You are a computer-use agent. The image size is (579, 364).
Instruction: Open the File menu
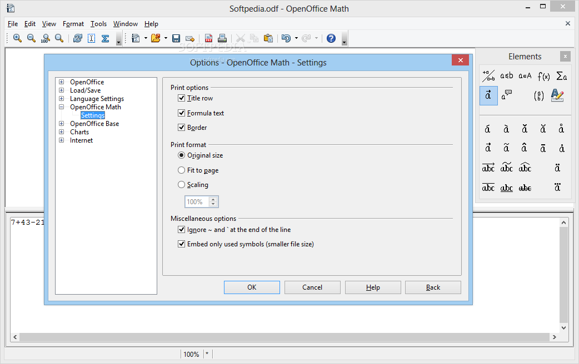pyautogui.click(x=13, y=24)
